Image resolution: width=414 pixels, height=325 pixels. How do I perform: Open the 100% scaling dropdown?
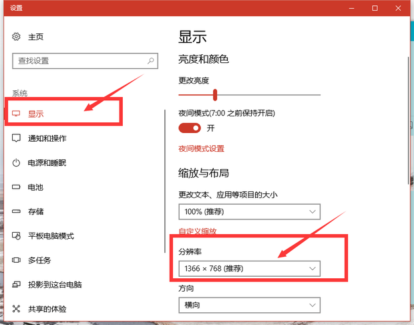[x=250, y=211]
